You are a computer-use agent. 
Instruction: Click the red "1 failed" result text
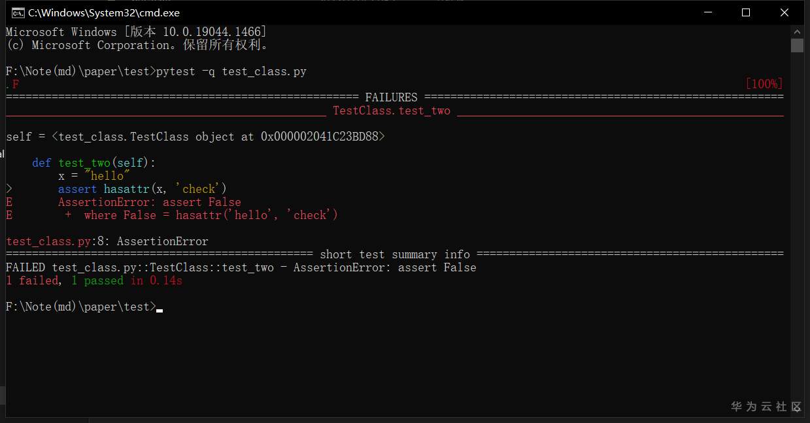coord(31,280)
